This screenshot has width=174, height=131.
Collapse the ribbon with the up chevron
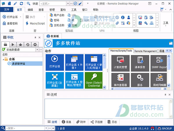click(x=171, y=10)
